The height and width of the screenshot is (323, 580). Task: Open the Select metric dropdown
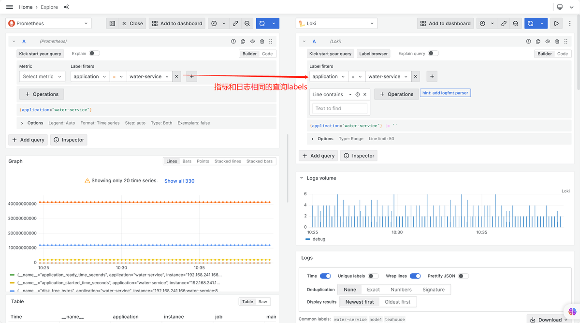tap(42, 76)
